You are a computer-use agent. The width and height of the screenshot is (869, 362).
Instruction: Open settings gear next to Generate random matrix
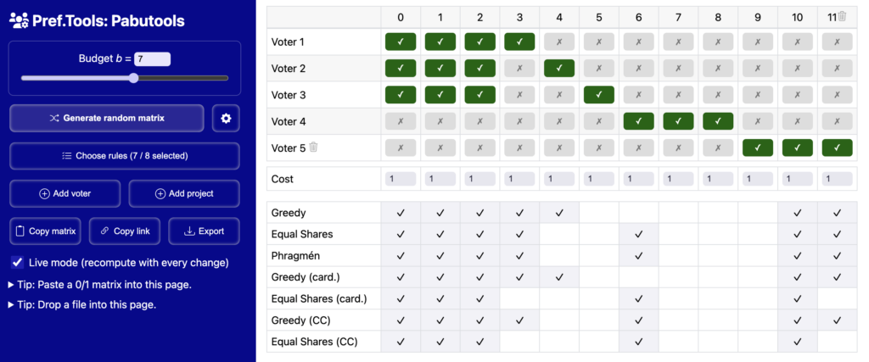point(226,118)
